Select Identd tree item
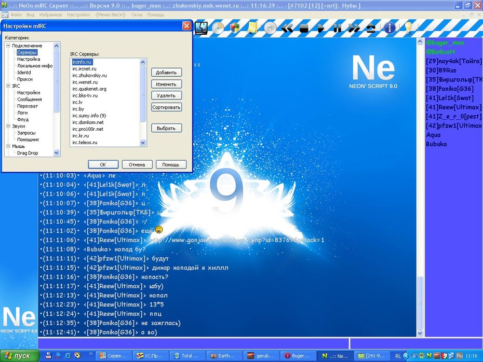Viewport: 483px width, 362px height. [x=24, y=73]
